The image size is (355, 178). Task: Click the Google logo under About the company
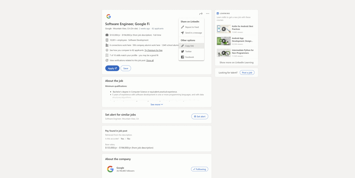(x=110, y=169)
